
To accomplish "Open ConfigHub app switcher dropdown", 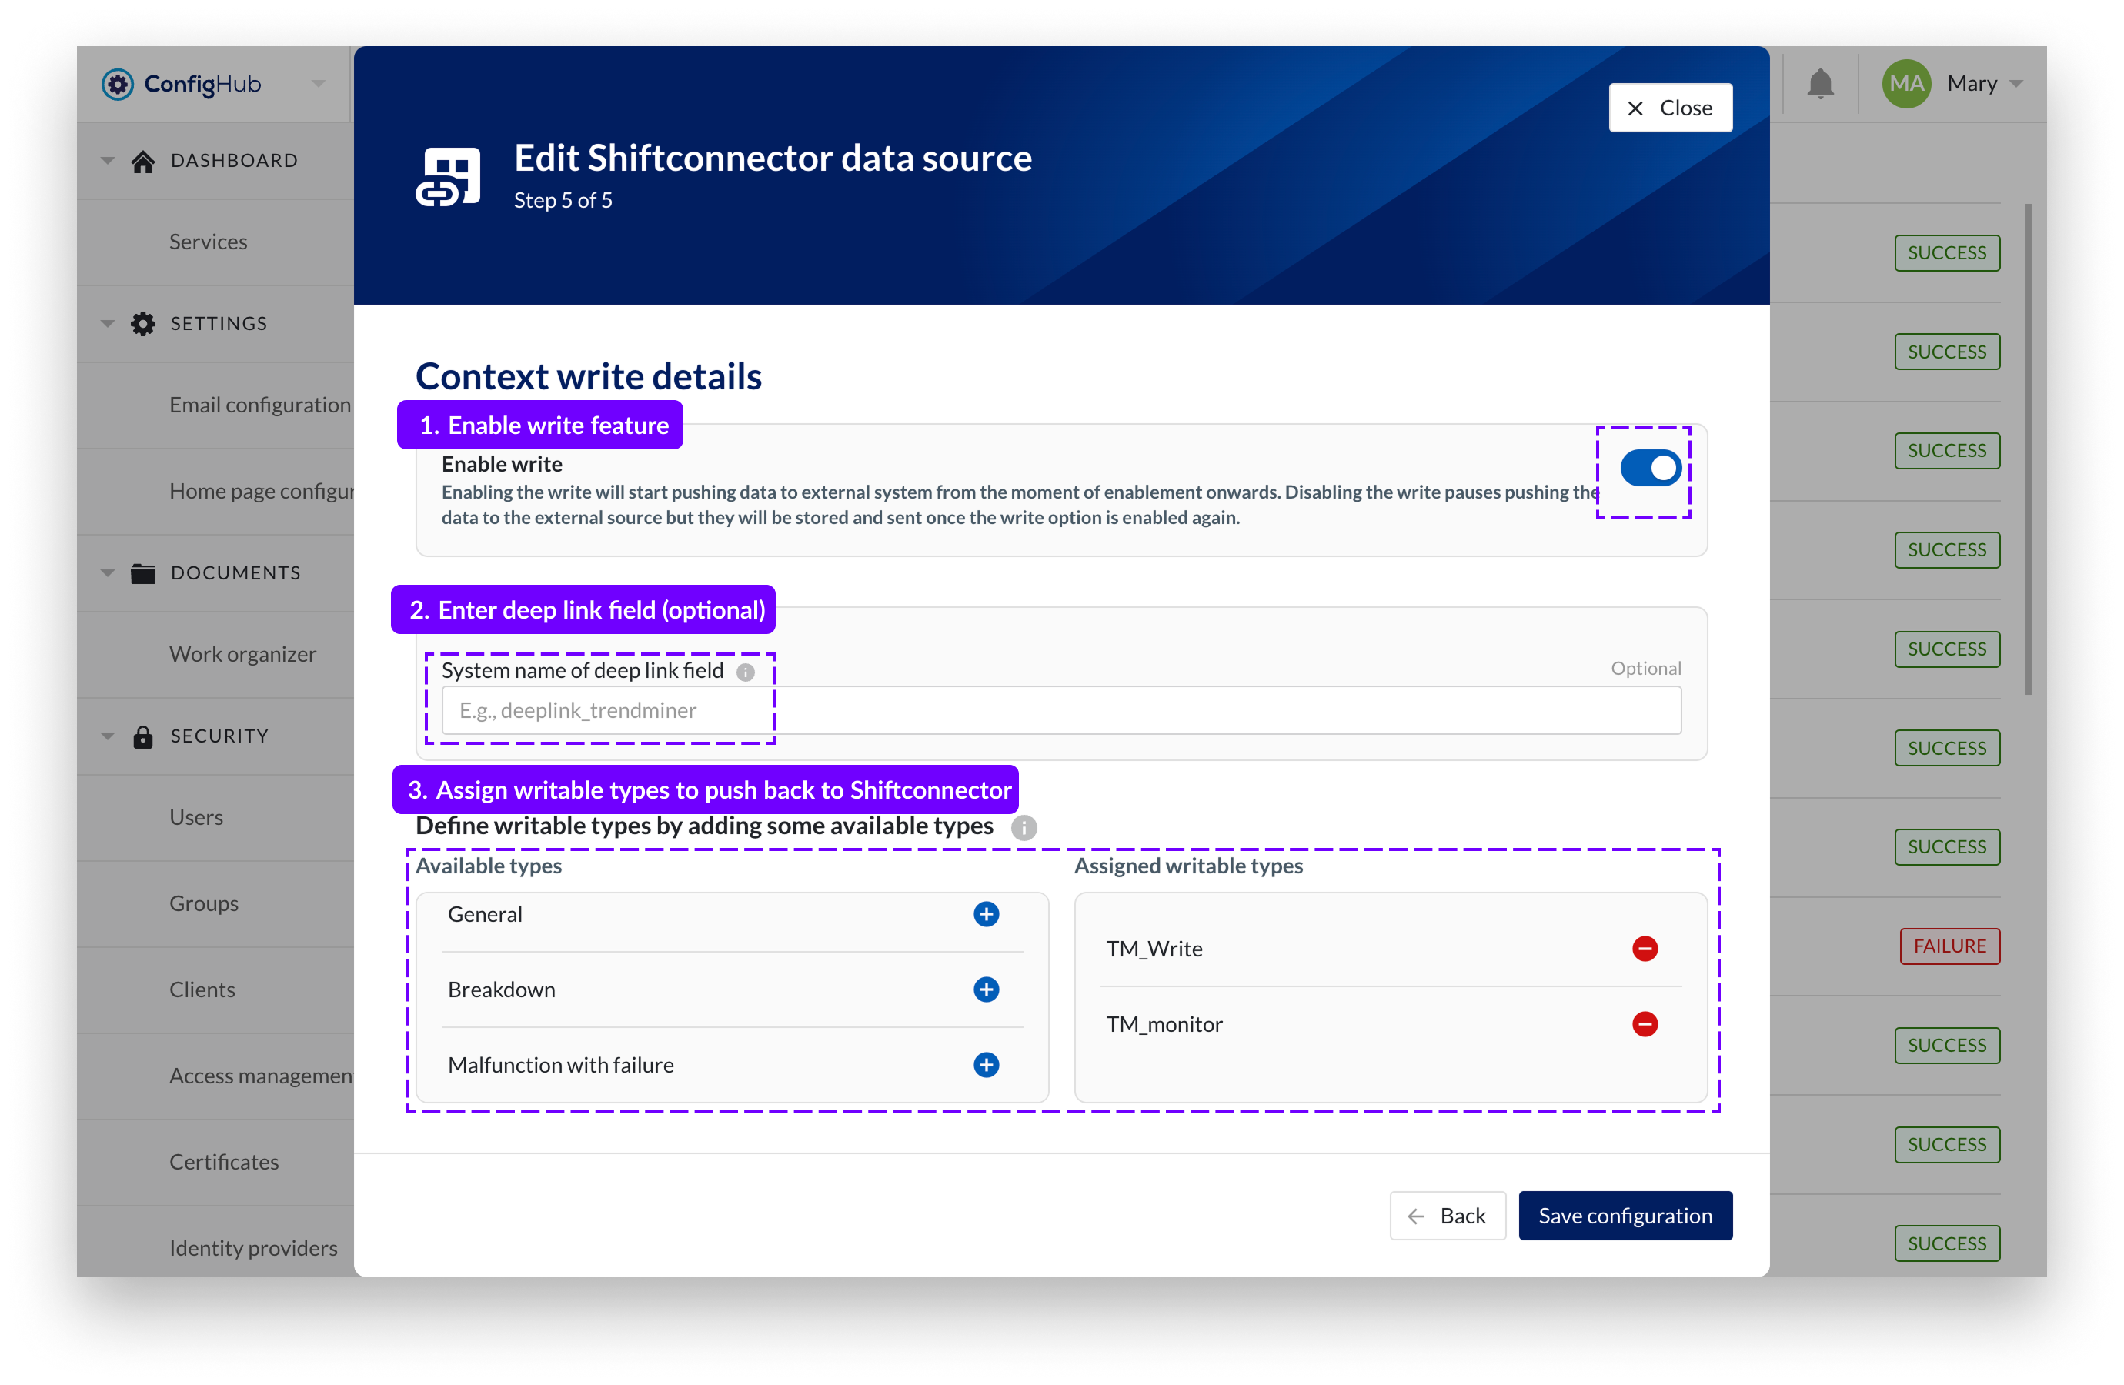I will pyautogui.click(x=318, y=84).
